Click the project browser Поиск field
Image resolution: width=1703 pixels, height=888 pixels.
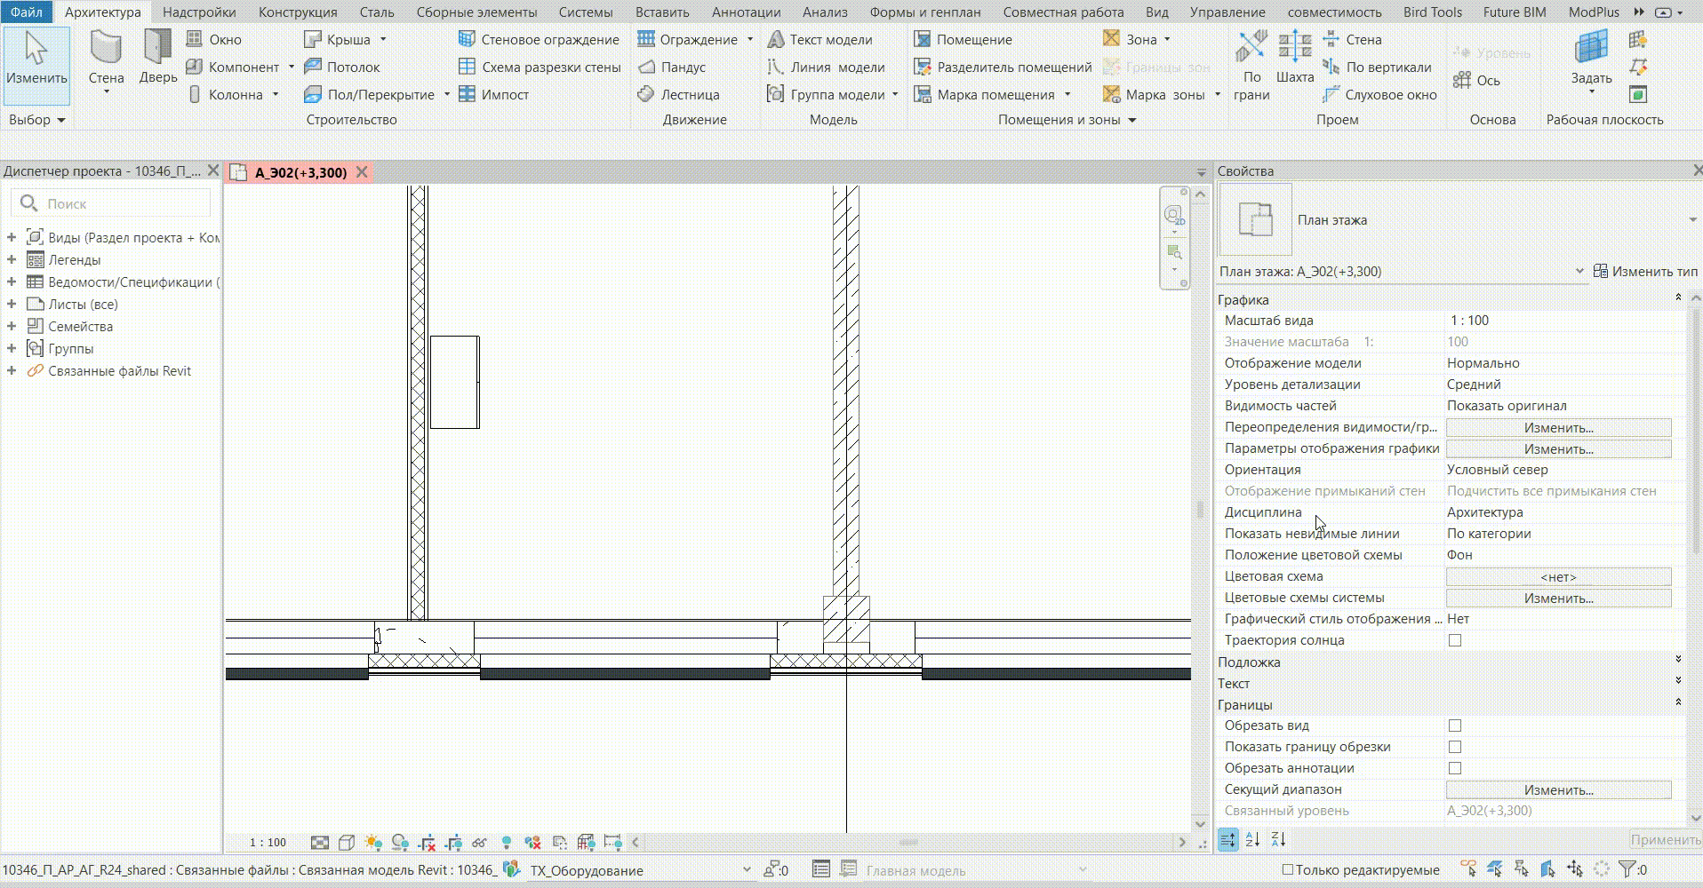112,203
